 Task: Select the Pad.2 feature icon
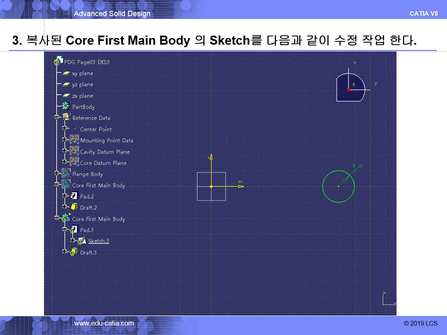click(x=74, y=196)
